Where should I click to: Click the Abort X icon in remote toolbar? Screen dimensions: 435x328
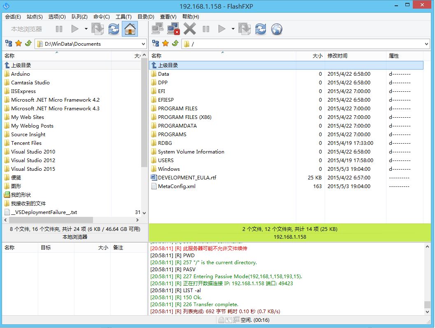pyautogui.click(x=190, y=29)
